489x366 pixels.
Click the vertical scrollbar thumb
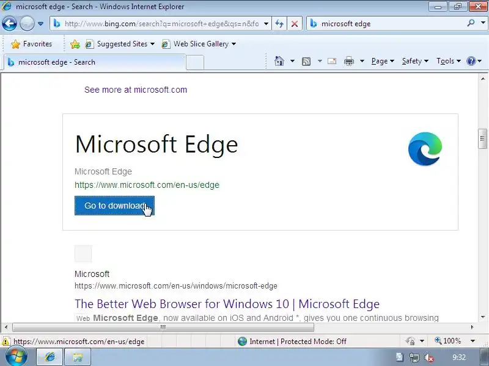click(482, 138)
